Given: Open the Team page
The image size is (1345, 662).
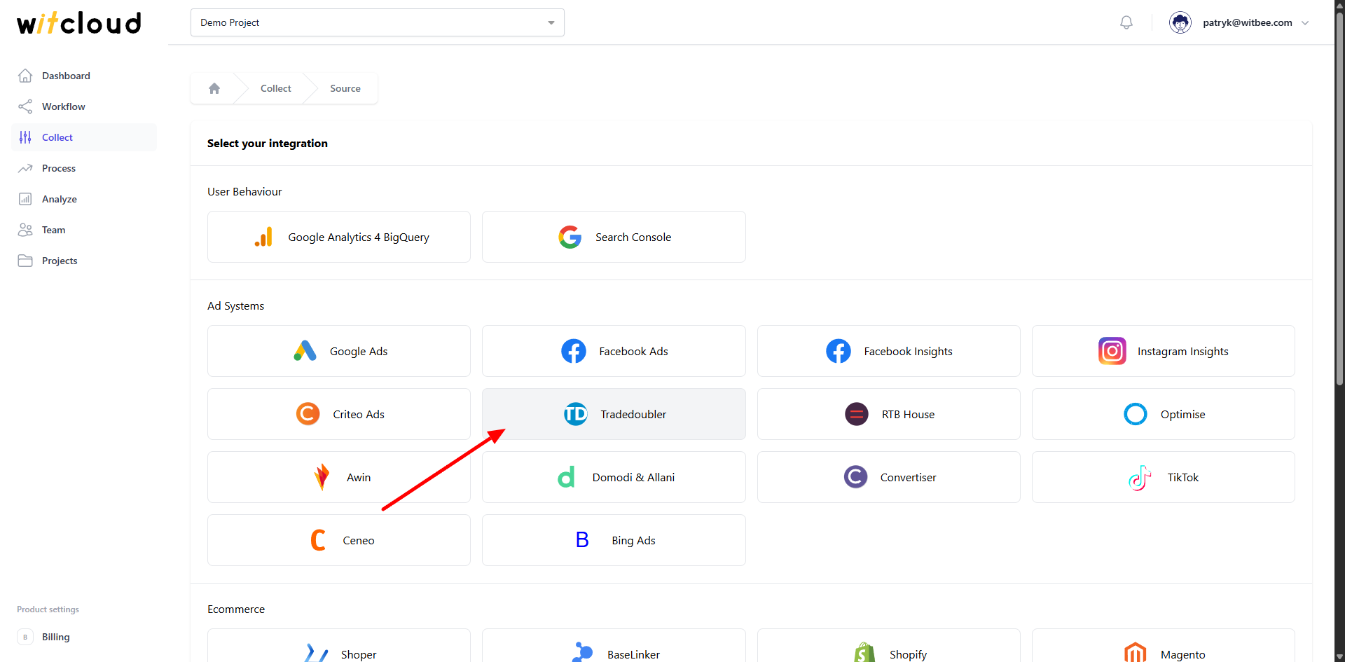Looking at the screenshot, I should coord(84,230).
